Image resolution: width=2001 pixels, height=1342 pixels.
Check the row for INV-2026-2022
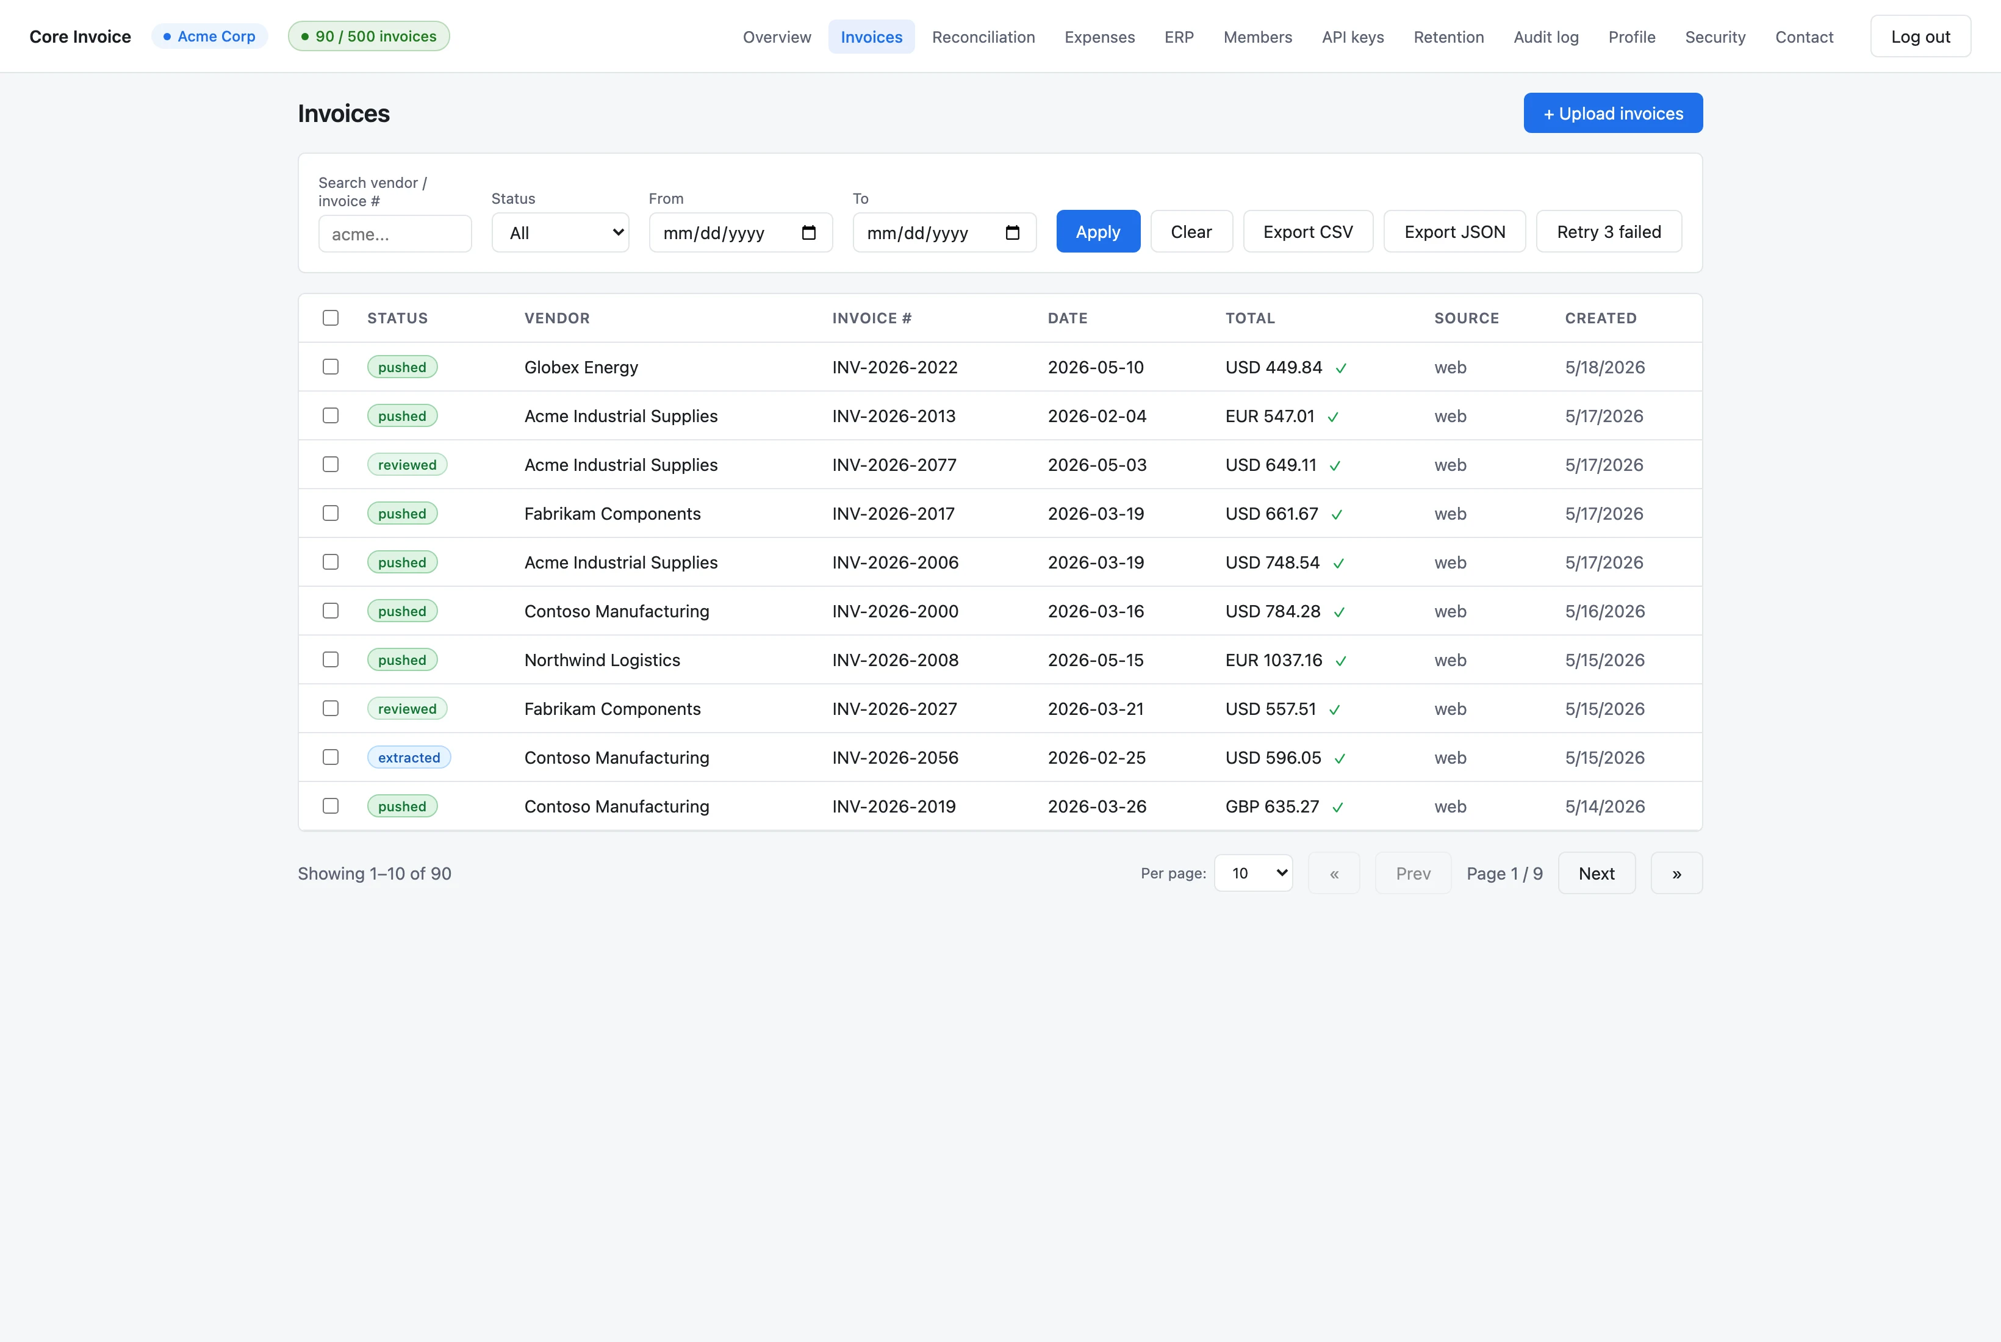click(331, 367)
